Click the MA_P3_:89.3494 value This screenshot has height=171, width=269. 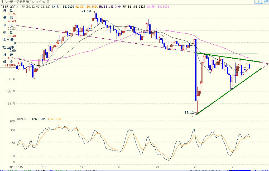tap(110, 7)
